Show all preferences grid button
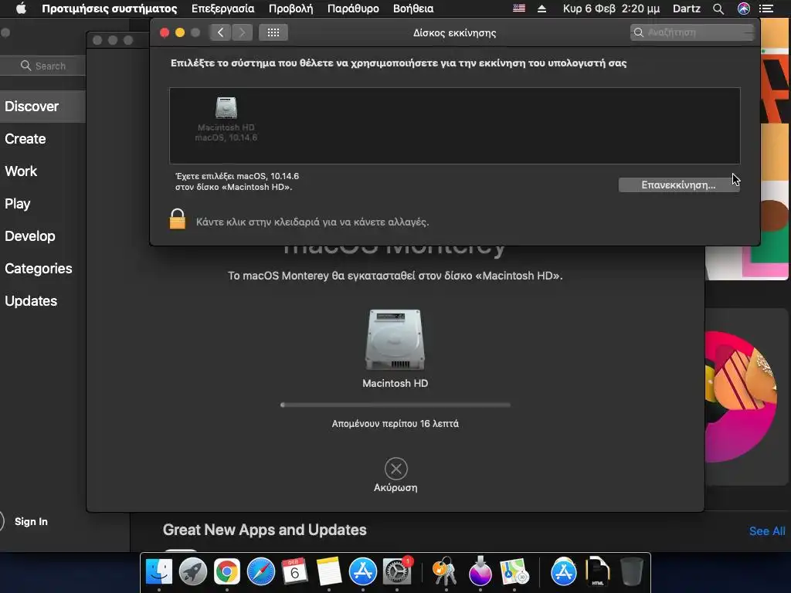Screen dimensions: 791x593 pyautogui.click(x=273, y=32)
